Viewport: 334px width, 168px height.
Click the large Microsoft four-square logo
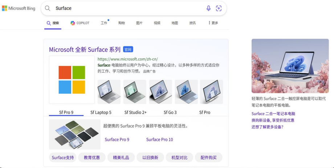pyautogui.click(x=72, y=80)
